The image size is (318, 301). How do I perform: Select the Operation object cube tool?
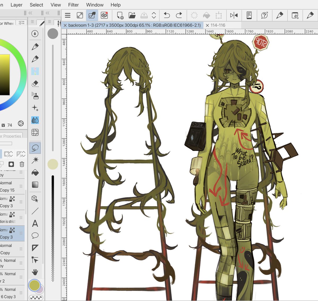[35, 199]
